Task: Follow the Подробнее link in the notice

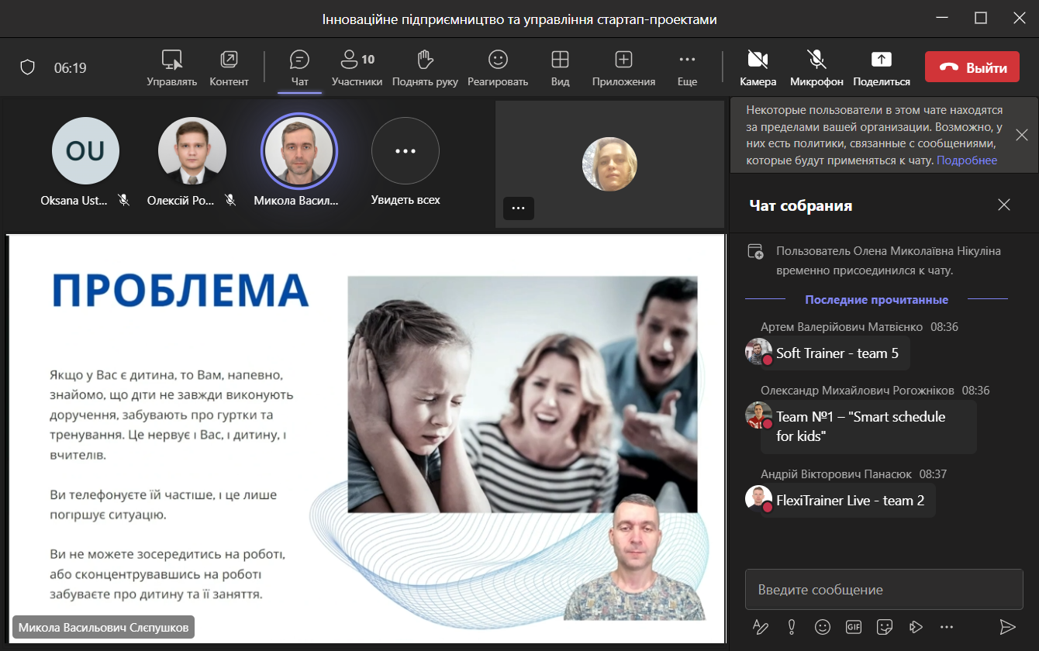Action: click(967, 160)
